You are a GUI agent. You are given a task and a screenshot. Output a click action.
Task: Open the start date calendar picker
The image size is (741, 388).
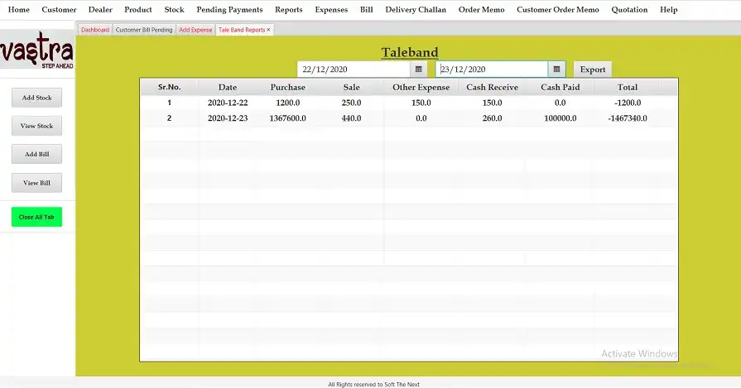click(419, 69)
